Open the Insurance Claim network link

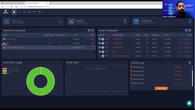11,39
